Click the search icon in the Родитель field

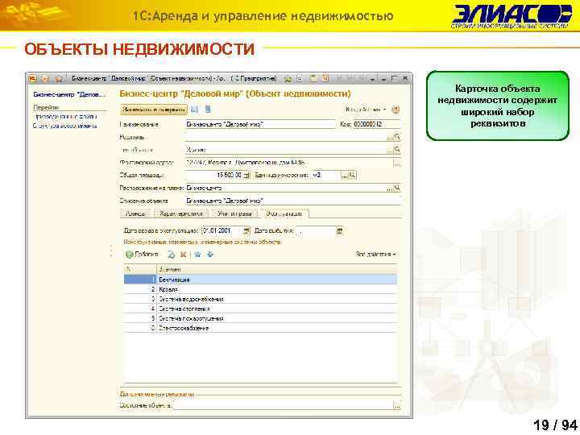tap(397, 137)
